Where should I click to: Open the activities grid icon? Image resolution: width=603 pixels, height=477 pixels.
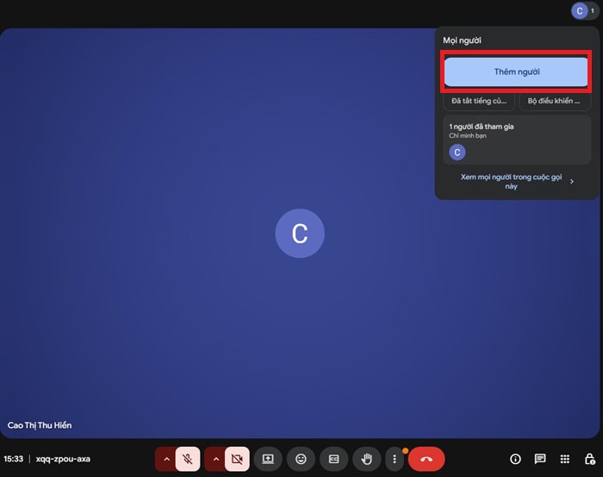click(x=565, y=459)
